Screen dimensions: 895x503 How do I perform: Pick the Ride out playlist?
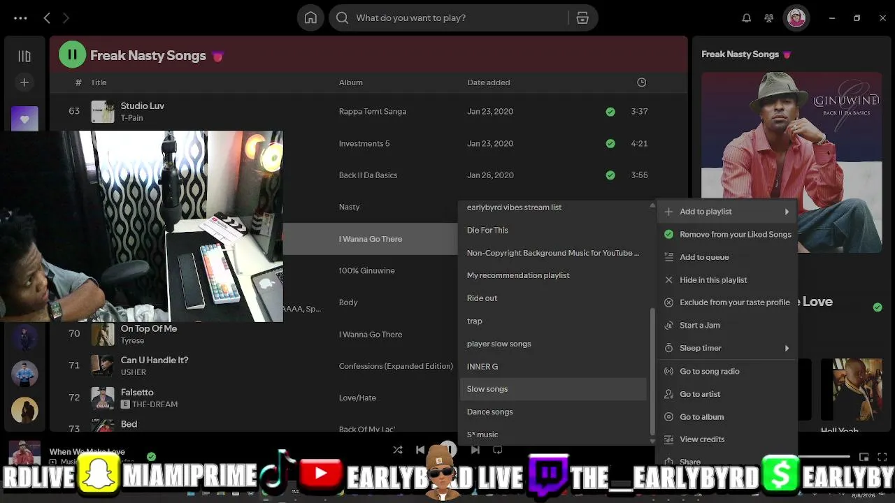pos(553,298)
